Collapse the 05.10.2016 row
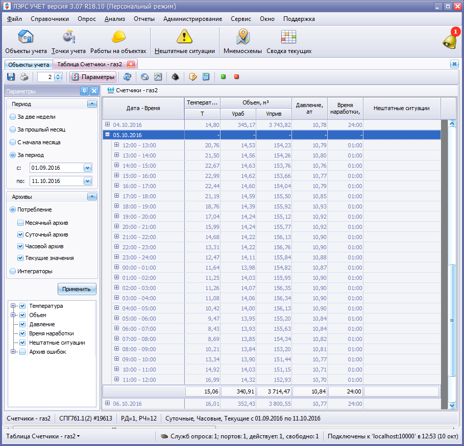Image resolution: width=464 pixels, height=446 pixels. point(107,135)
